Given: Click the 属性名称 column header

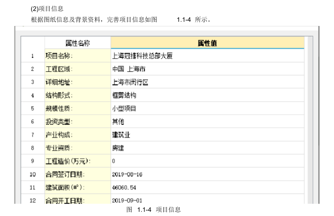Looking at the screenshot, I should 77,43.
